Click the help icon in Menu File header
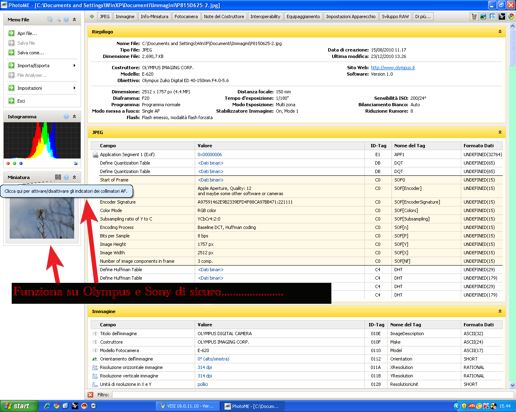 (x=66, y=19)
